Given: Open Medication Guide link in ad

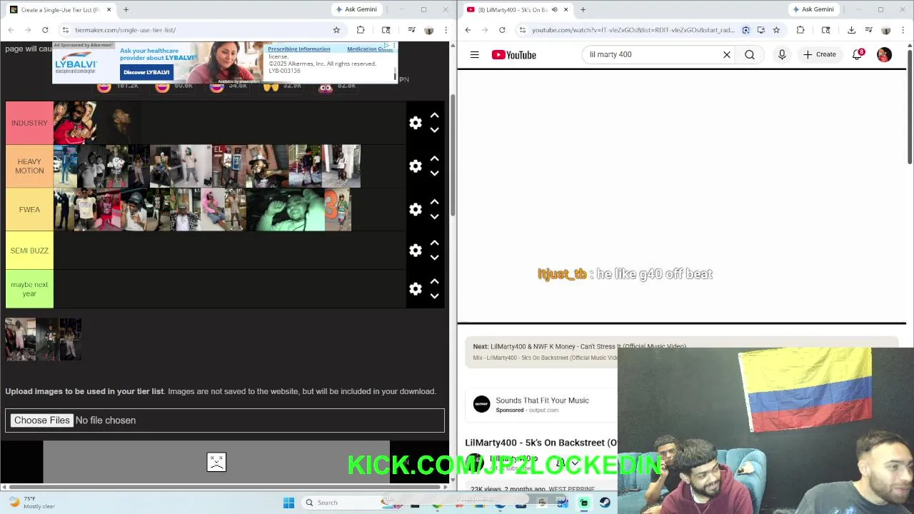Looking at the screenshot, I should (370, 49).
